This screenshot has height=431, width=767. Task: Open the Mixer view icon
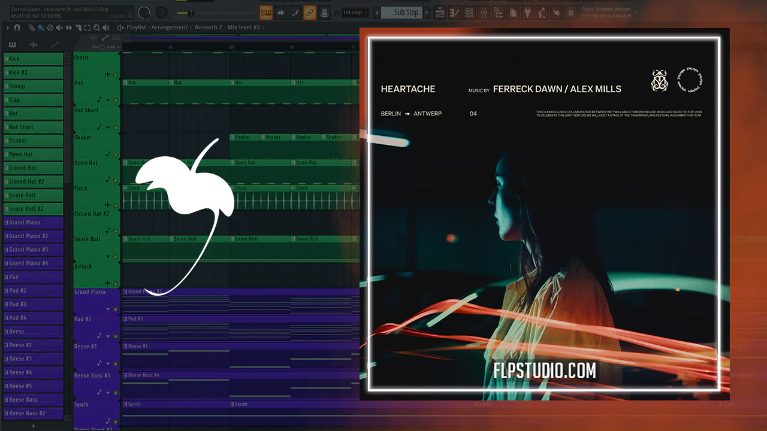484,12
